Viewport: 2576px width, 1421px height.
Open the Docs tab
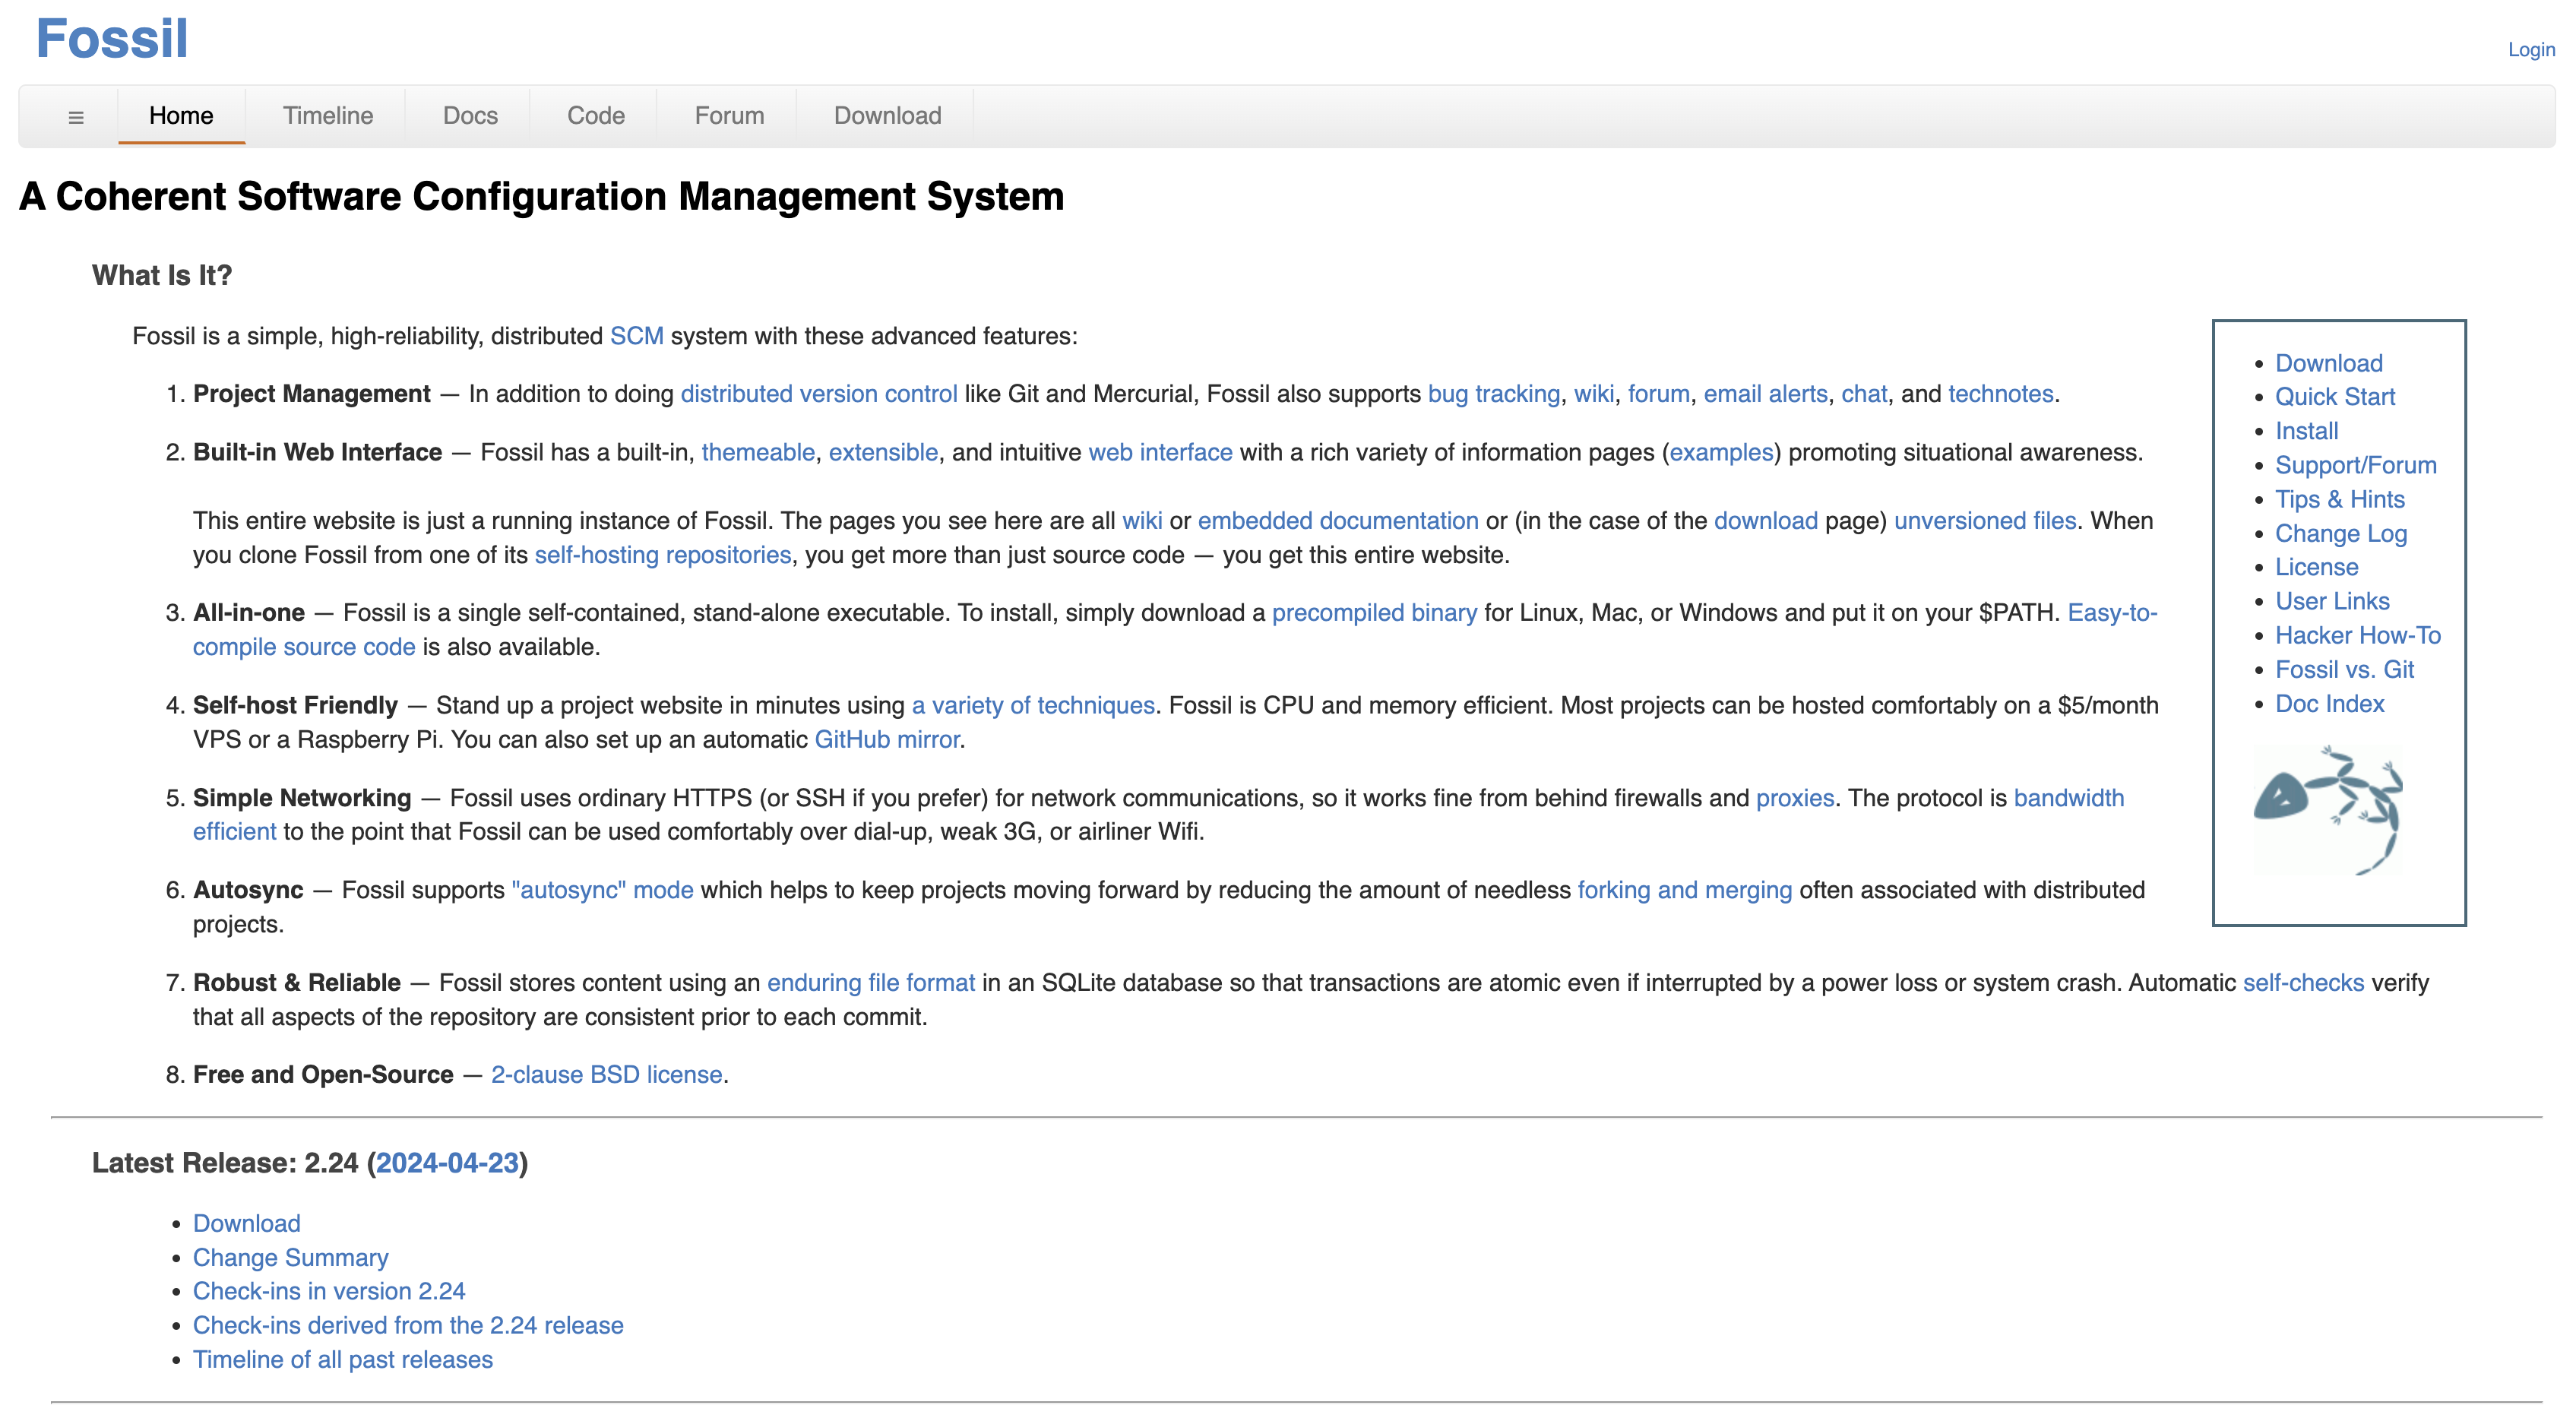[x=470, y=116]
